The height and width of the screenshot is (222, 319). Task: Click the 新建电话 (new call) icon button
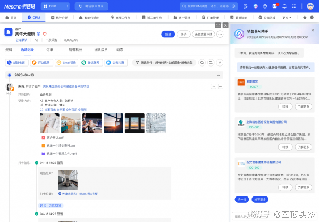(x=16, y=62)
